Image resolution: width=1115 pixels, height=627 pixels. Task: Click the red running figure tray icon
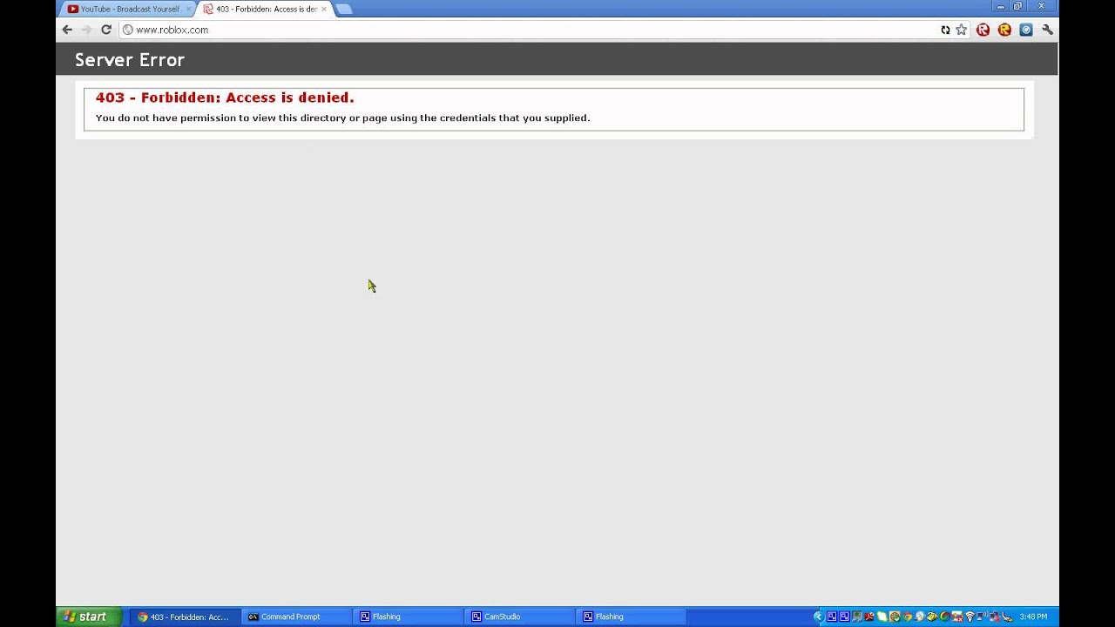click(869, 617)
